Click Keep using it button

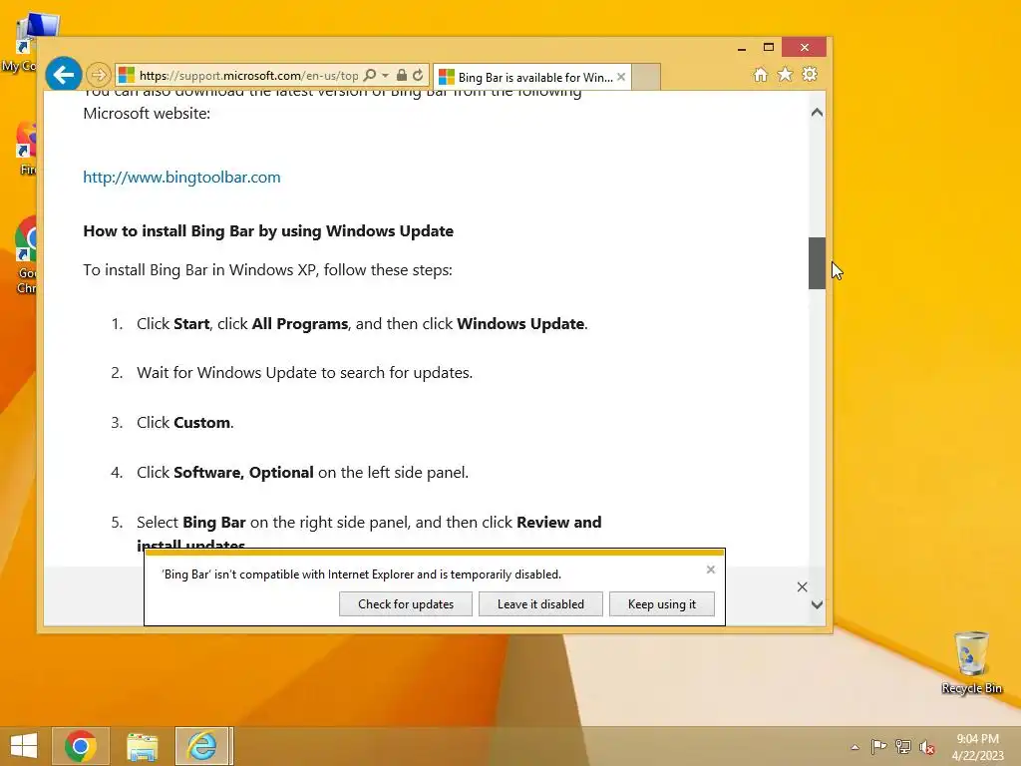662,603
